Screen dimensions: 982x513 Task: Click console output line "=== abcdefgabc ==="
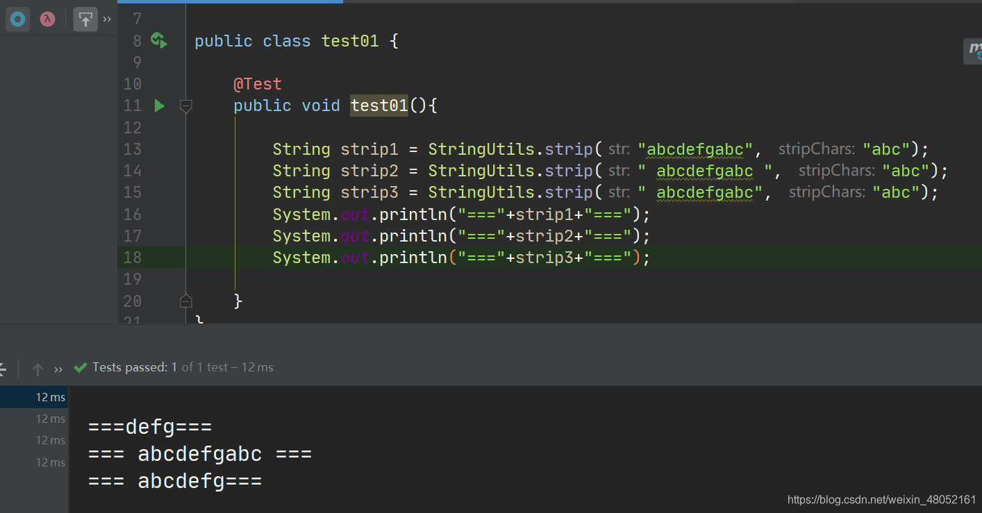(x=200, y=455)
